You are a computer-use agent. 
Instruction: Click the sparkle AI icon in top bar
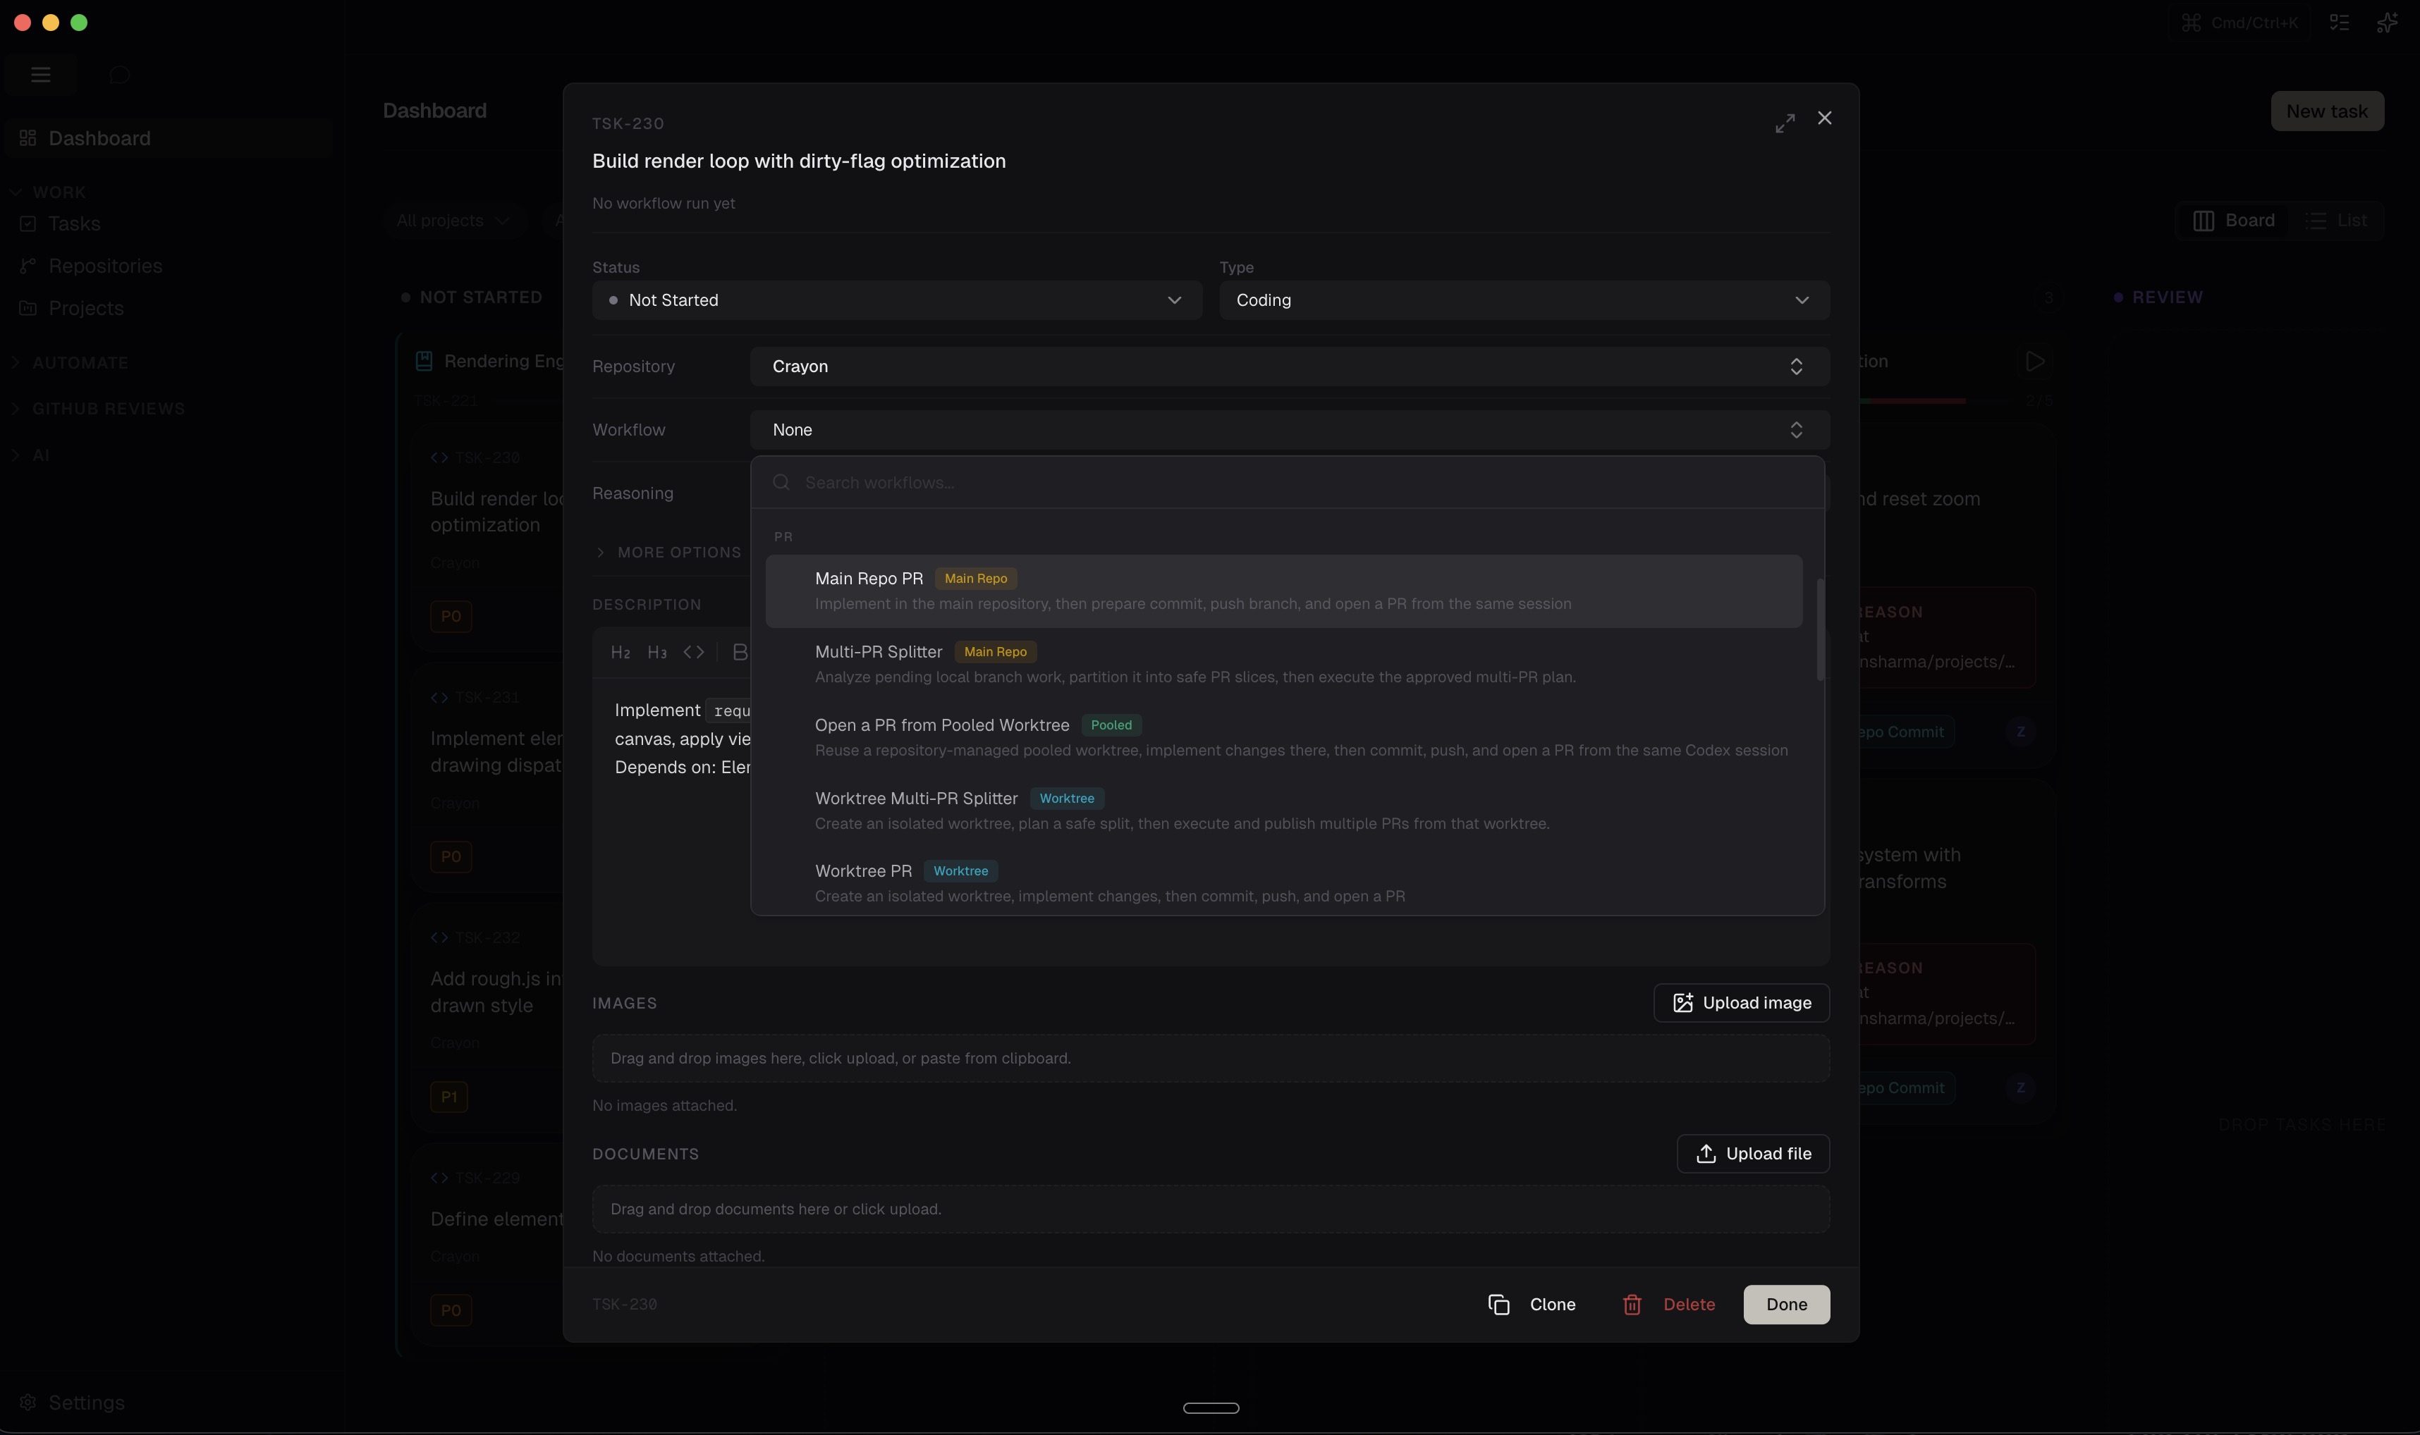click(x=2387, y=23)
